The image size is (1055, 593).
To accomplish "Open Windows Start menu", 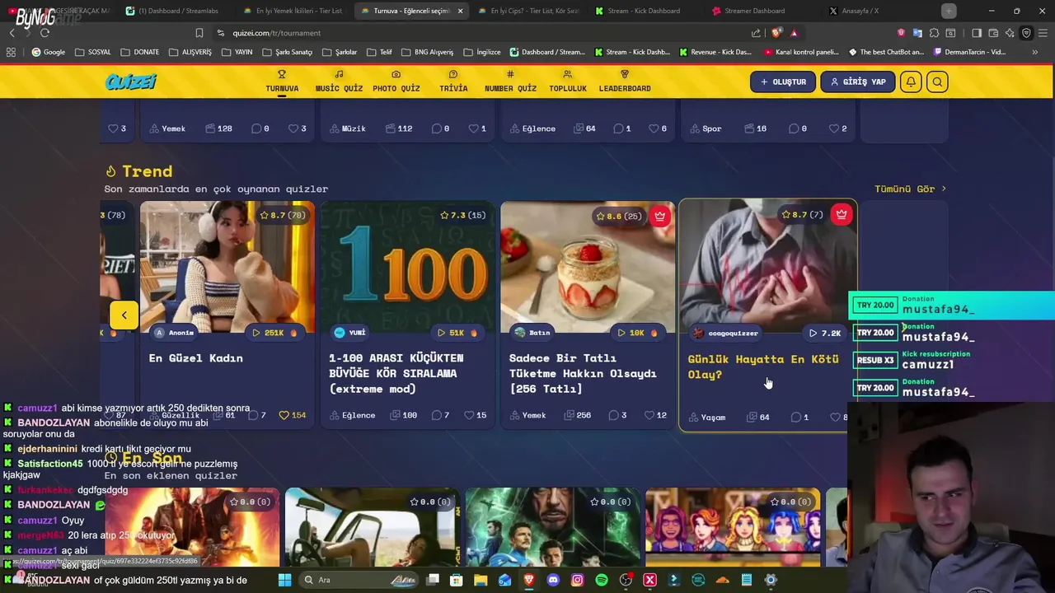I will tap(284, 580).
